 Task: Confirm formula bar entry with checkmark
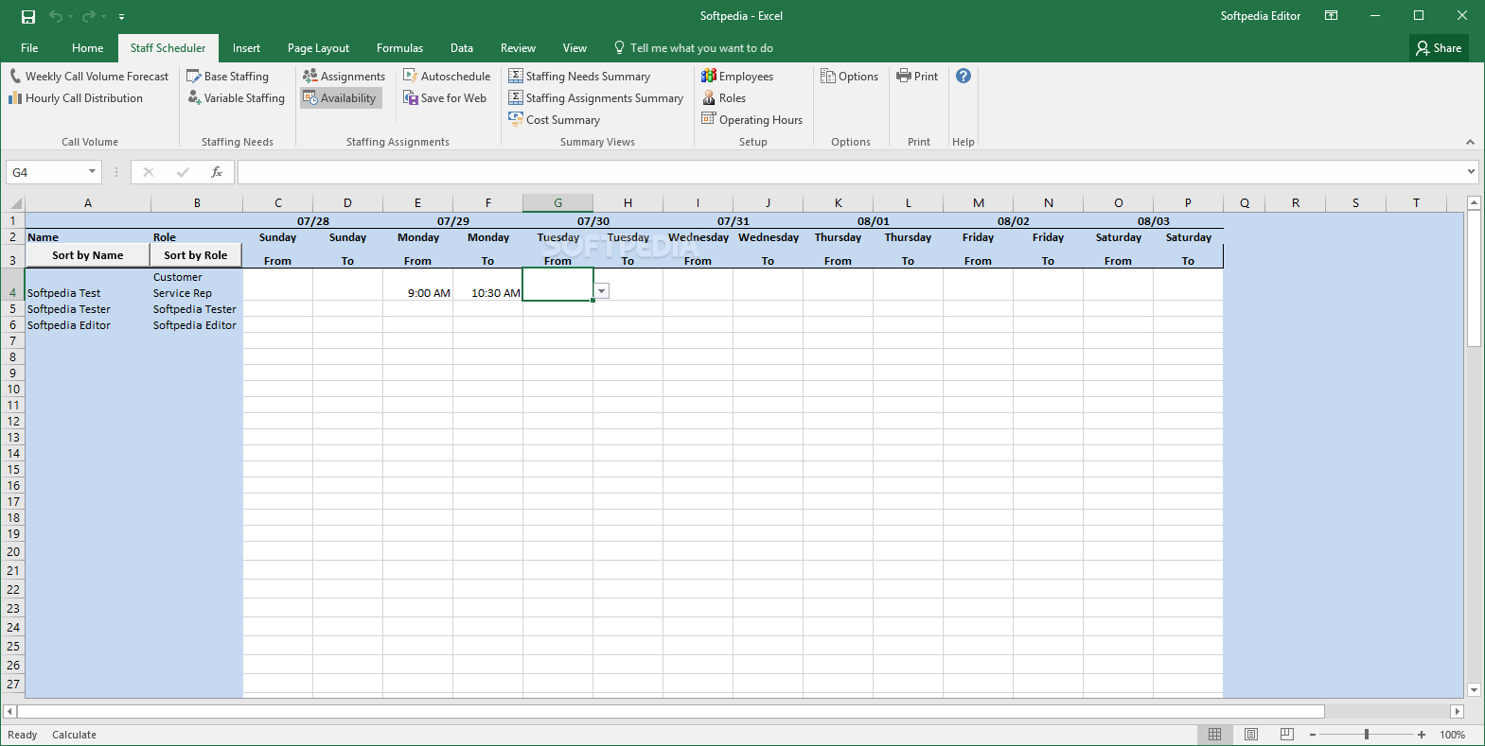[183, 172]
